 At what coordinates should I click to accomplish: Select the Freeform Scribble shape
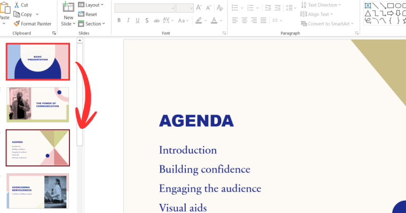pos(367,20)
